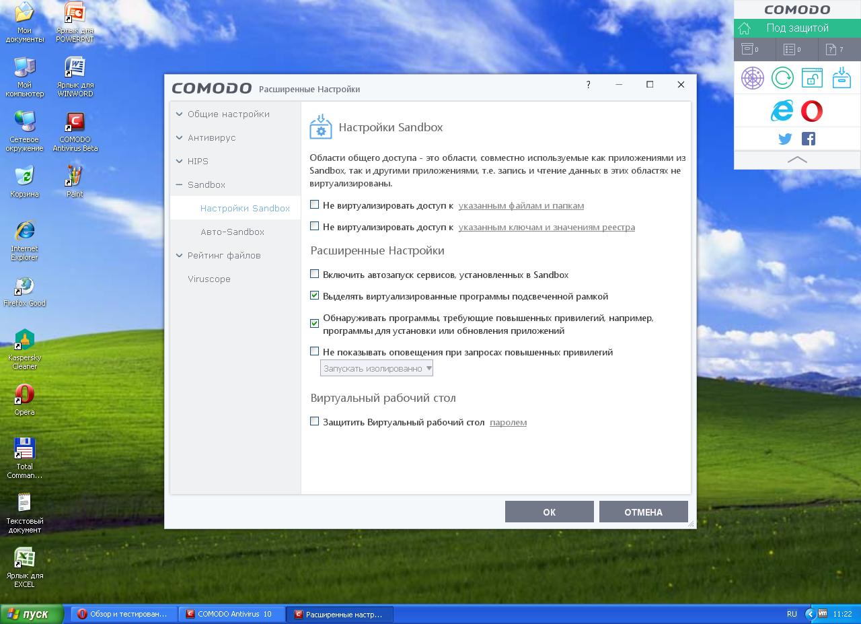Viewport: 861px width, 624px height.
Task: Switch to the Opera taskbar window
Action: pos(124,614)
